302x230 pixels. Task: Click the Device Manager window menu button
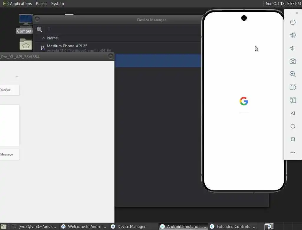coord(37,19)
